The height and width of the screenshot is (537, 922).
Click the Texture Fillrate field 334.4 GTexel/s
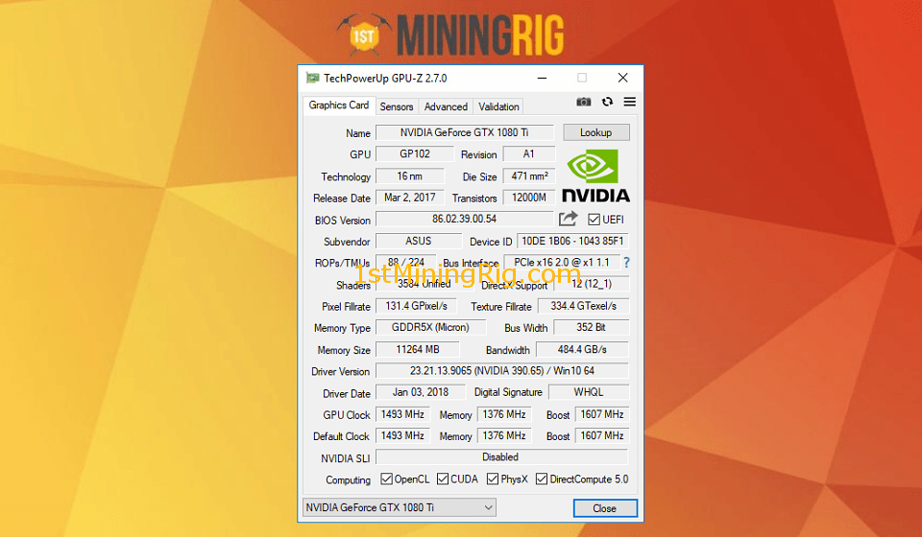point(583,306)
